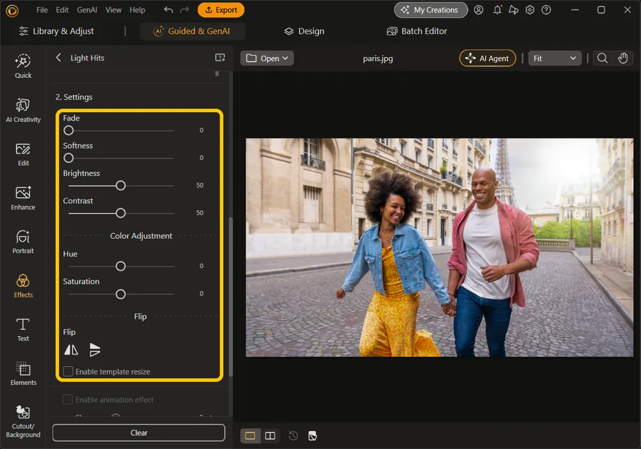Switch to Library & Adjust tab
The height and width of the screenshot is (449, 641).
[x=56, y=31]
